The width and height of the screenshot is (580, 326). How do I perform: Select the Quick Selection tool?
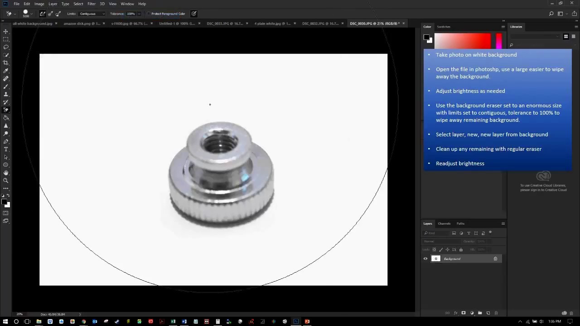tap(6, 55)
